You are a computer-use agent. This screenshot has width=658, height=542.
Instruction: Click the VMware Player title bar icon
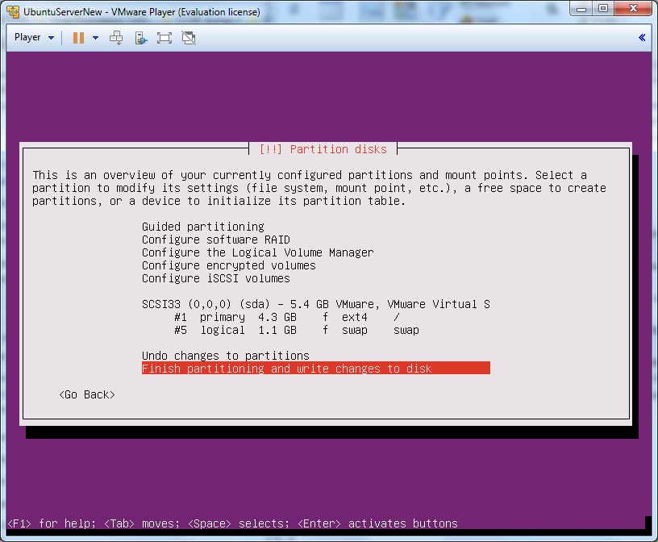(x=13, y=11)
